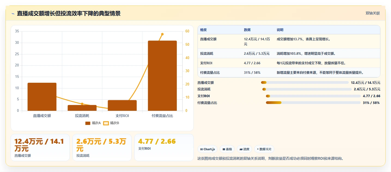Image resolution: width=391 pixels, height=172 pixels.
Task: Open the 投流消耗 data card
Action: tap(102, 148)
